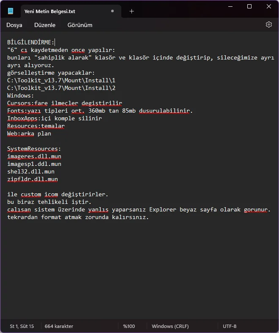Minimize the Notepad window
The width and height of the screenshot is (279, 333).
230,6
